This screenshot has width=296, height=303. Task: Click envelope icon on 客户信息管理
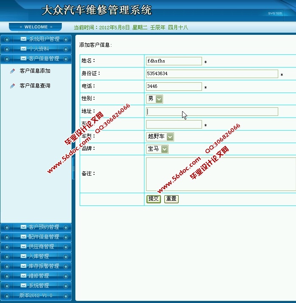click(x=23, y=59)
